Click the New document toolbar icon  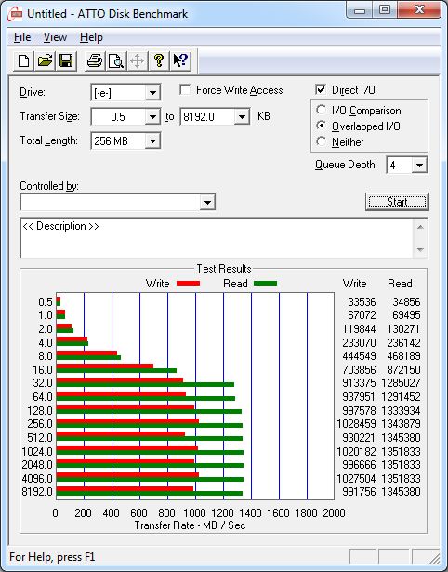[23, 60]
